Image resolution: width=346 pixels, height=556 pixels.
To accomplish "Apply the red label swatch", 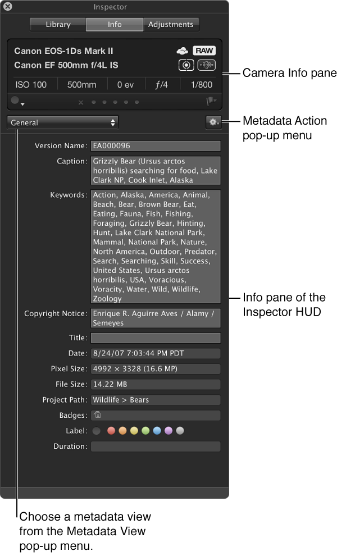I will pos(111,431).
